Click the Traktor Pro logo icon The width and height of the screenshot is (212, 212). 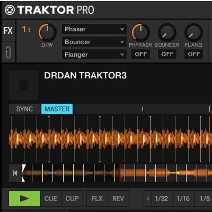point(10,10)
